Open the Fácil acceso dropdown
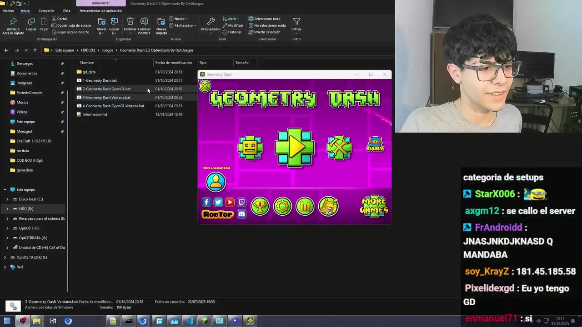The width and height of the screenshot is (582, 327). point(182,25)
